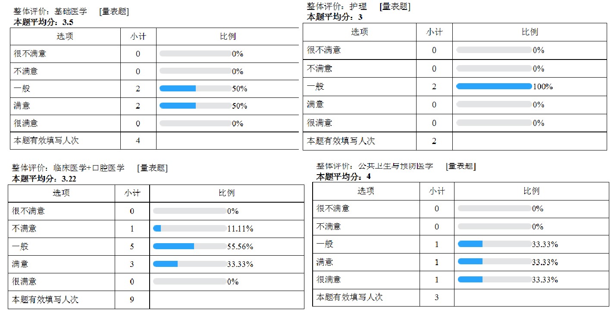The image size is (611, 310).
Task: Click the [量表题] tag beside 护理
Action: coord(395,6)
